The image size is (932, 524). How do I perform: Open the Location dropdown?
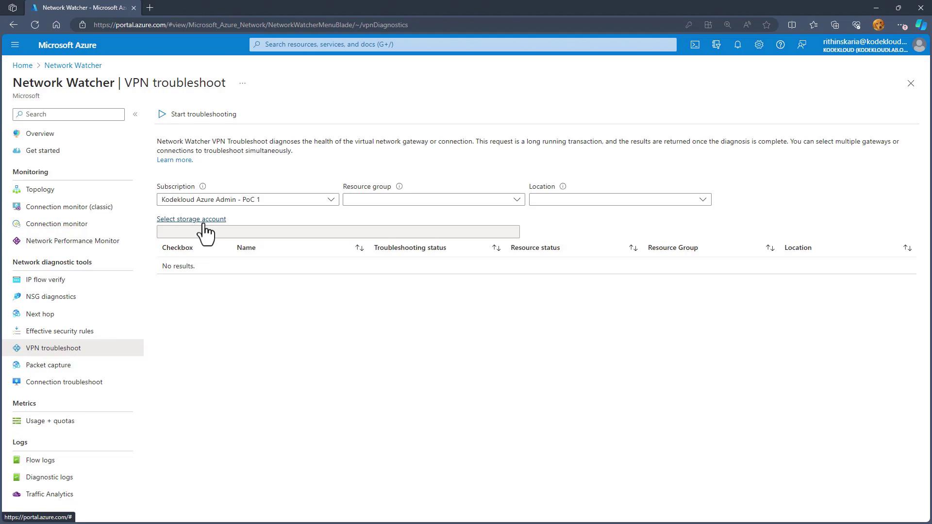[x=620, y=199]
